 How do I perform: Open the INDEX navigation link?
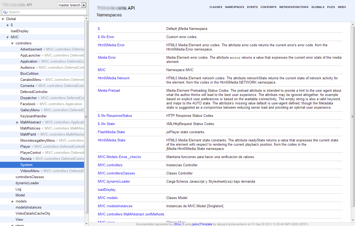pyautogui.click(x=342, y=7)
